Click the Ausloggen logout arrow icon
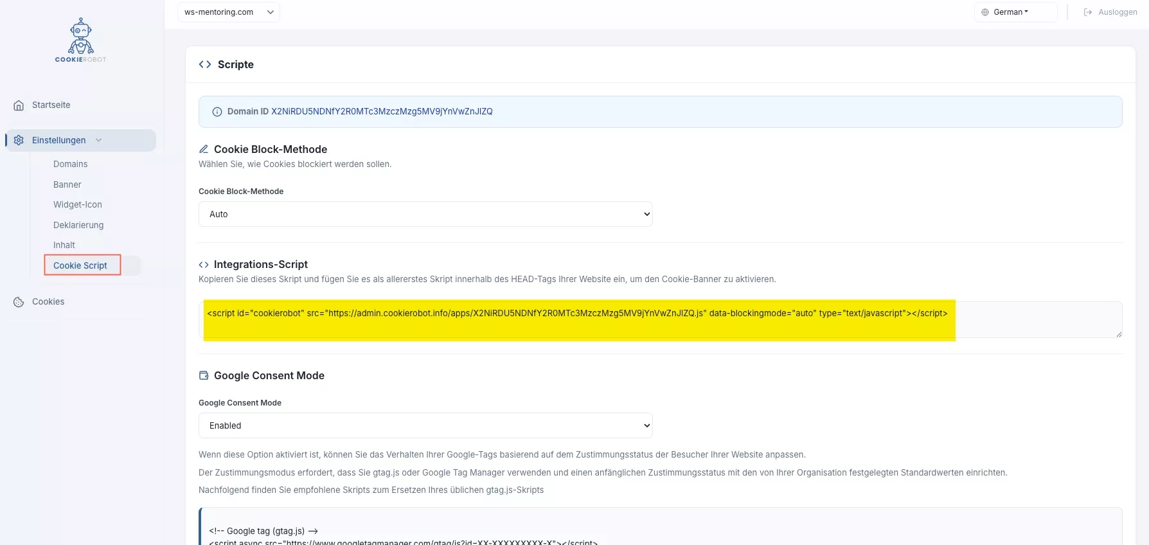This screenshot has height=545, width=1149. click(1088, 12)
